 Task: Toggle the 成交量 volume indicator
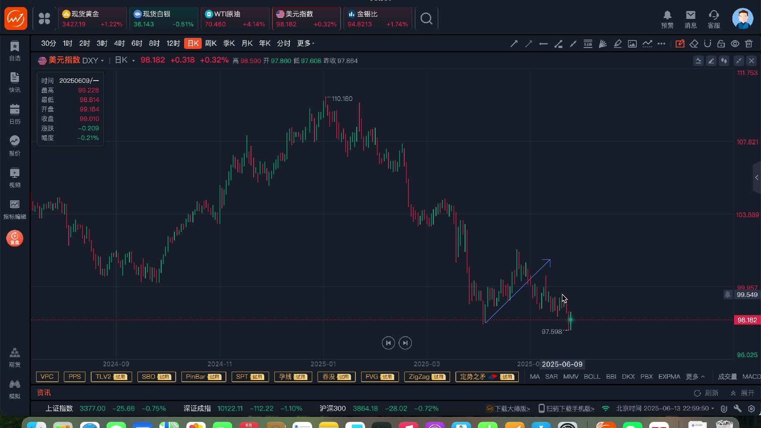point(727,376)
